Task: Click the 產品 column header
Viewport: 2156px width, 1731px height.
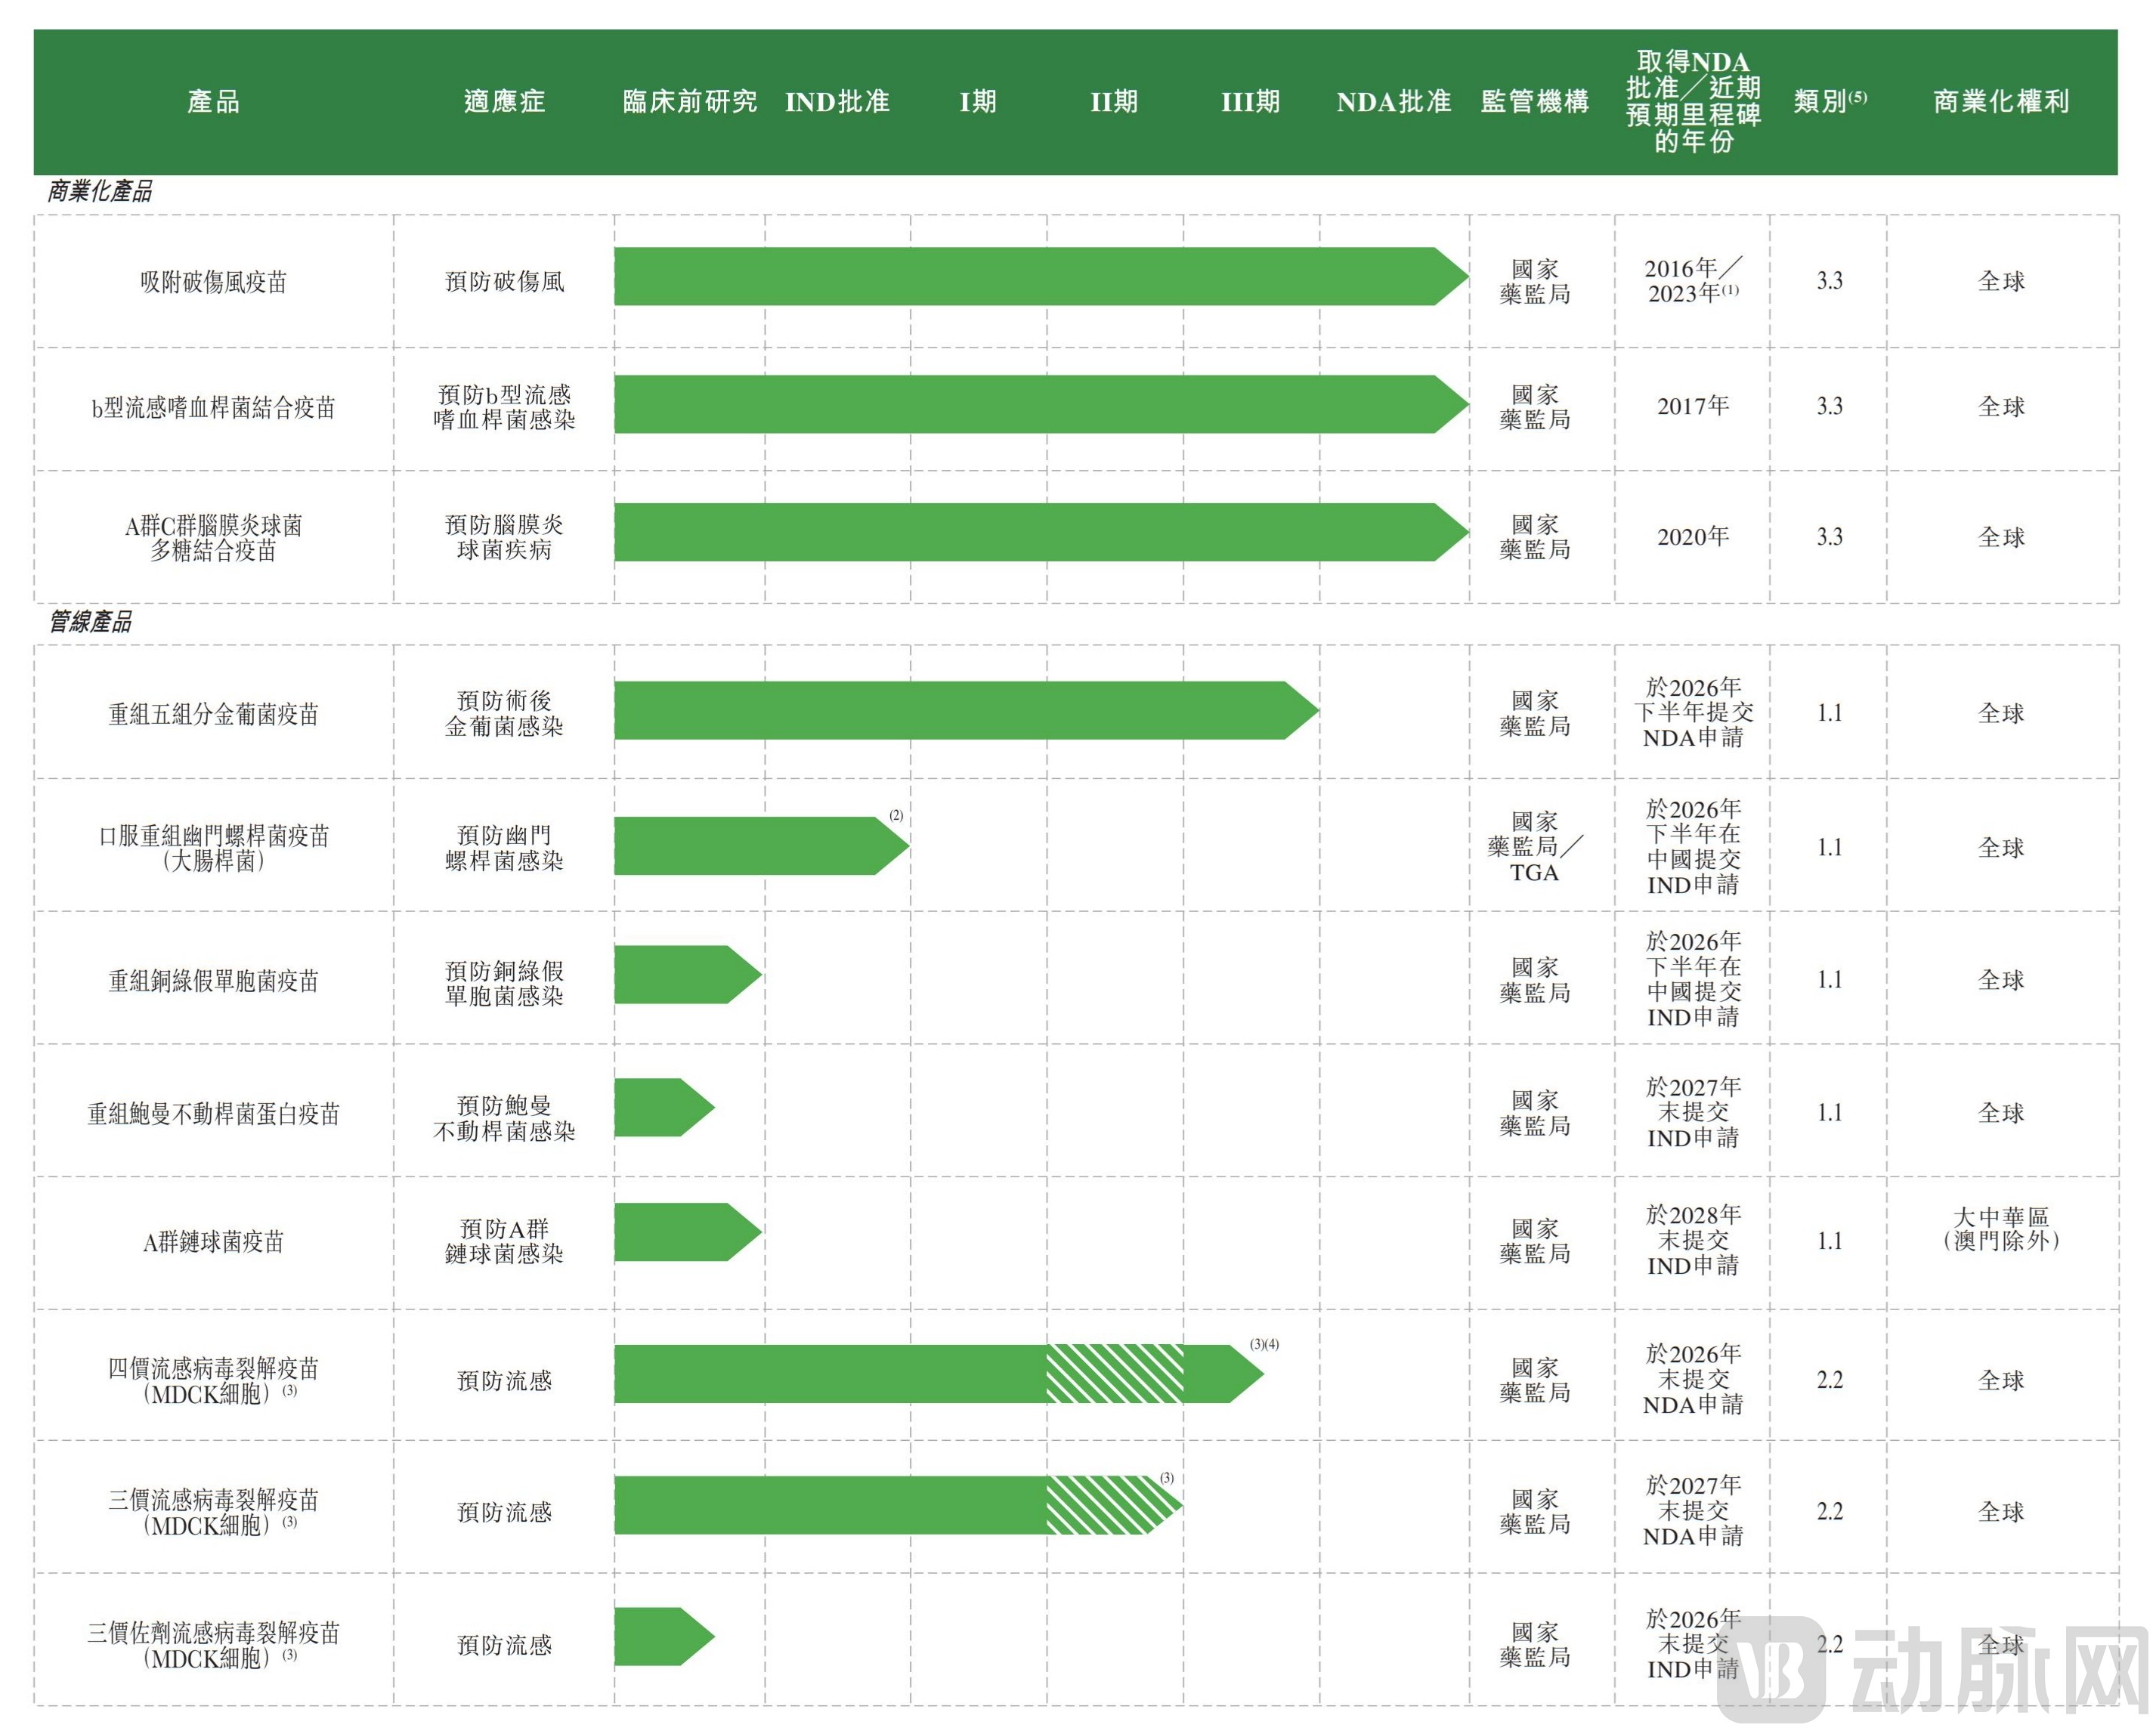Action: [213, 101]
